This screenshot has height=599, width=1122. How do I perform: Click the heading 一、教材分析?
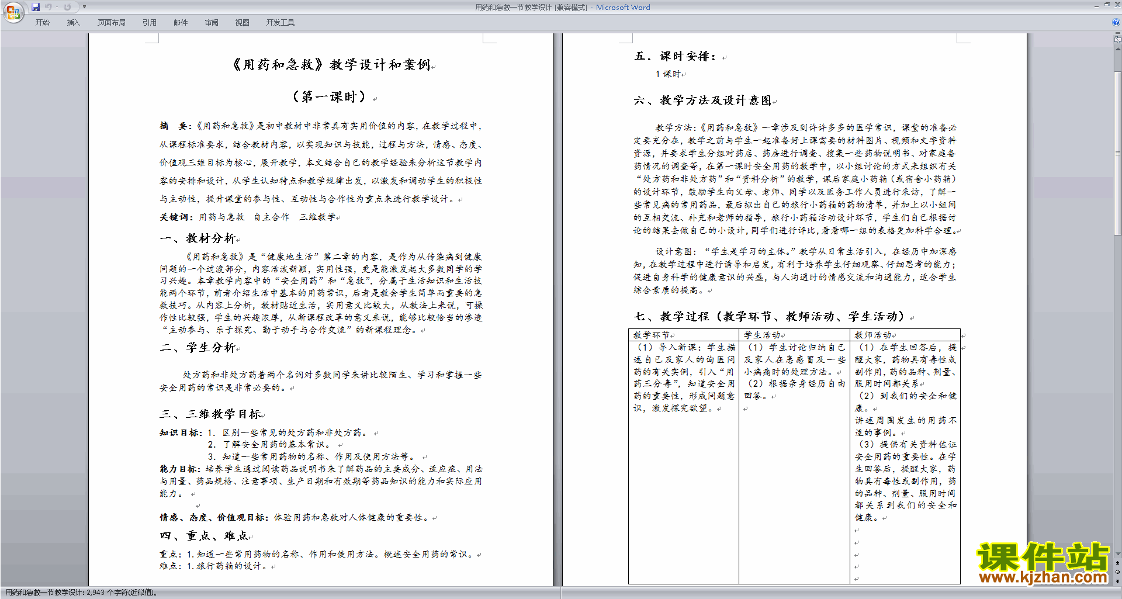tap(198, 238)
